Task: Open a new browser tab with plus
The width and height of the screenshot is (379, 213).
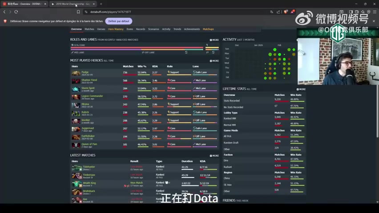Action: click(101, 4)
